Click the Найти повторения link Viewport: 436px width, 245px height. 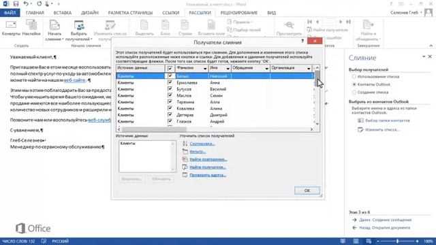point(208,159)
